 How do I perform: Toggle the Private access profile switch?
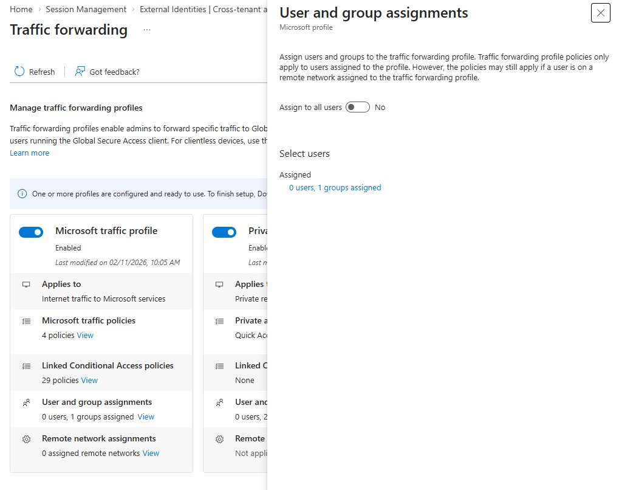[x=224, y=232]
